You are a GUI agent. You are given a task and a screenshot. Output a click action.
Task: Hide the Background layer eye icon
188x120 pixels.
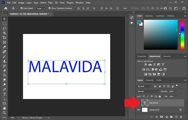pos(138,110)
